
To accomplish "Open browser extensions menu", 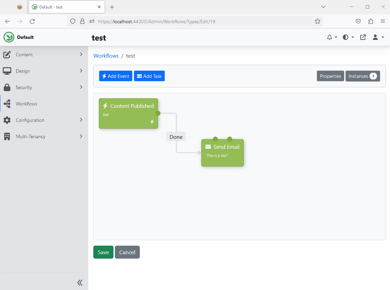I will [x=371, y=21].
